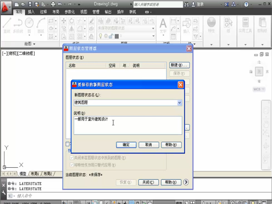Expand the Text tool dropdown arrow
The width and height of the screenshot is (272, 204).
163,35
